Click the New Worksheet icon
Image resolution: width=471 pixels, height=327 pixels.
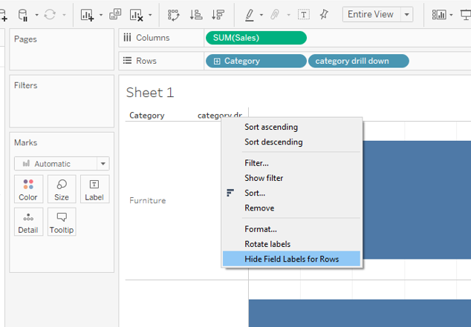point(87,15)
